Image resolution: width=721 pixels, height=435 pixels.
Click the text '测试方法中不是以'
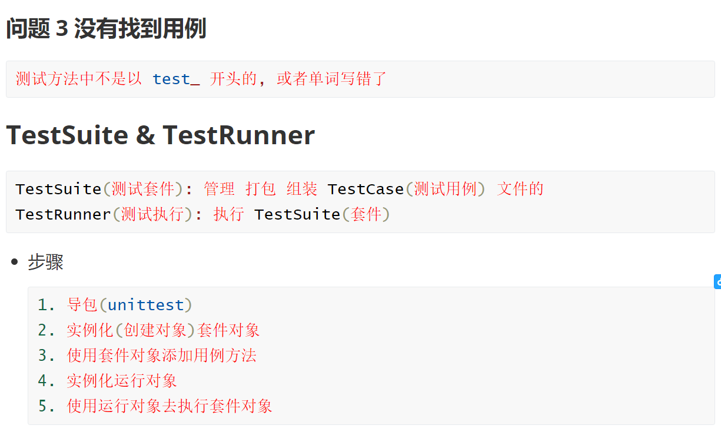[x=79, y=79]
